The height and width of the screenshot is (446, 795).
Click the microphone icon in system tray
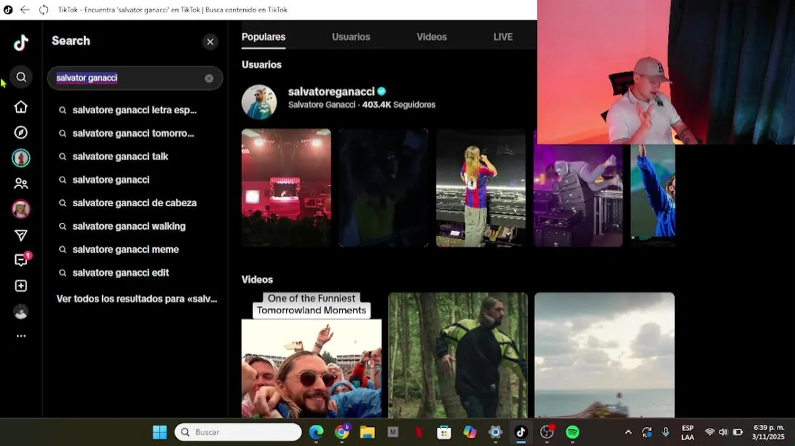click(666, 432)
